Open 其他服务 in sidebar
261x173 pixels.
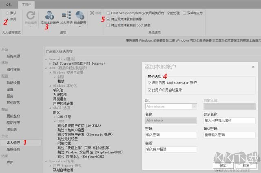[x=13, y=103]
